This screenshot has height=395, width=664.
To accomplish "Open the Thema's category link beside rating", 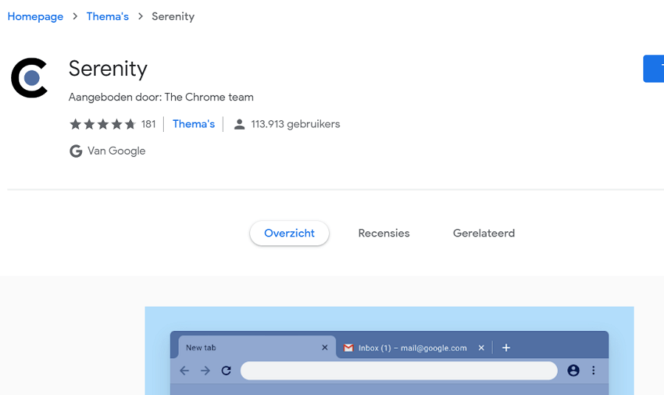I will click(x=193, y=124).
